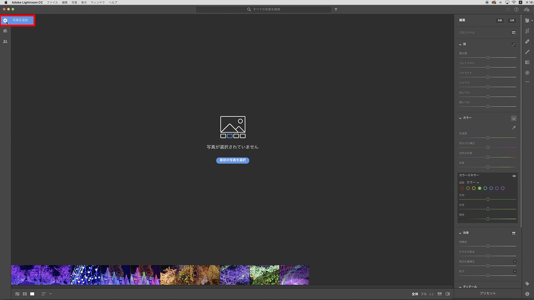Open the tone curve icon
Viewport: 534px width, 300px height.
[x=514, y=45]
